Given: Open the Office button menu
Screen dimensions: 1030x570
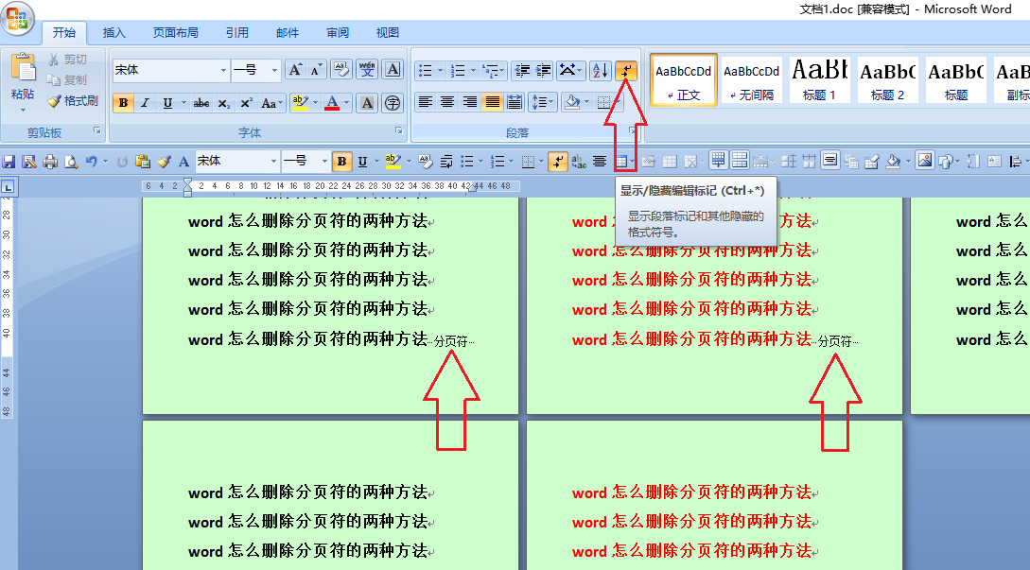Looking at the screenshot, I should point(17,18).
